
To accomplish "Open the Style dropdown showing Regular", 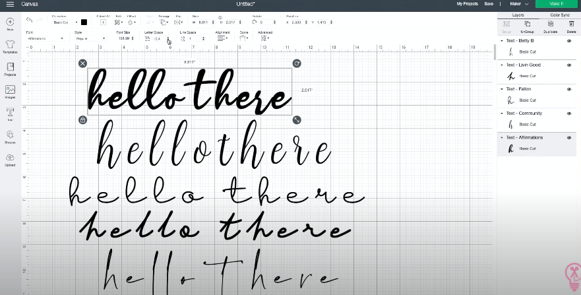I will pos(90,38).
